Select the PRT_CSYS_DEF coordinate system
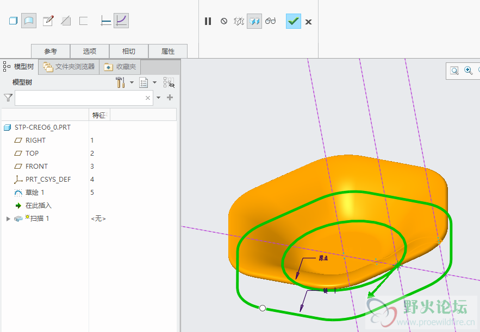 [48, 179]
